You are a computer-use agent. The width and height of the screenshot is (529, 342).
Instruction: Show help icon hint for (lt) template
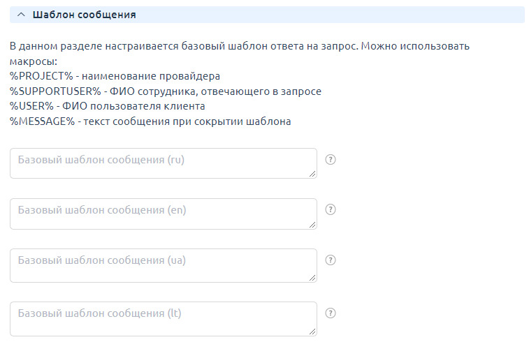[331, 313]
